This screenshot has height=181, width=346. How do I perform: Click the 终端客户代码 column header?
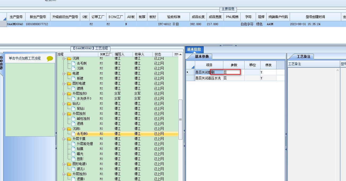pos(278,17)
